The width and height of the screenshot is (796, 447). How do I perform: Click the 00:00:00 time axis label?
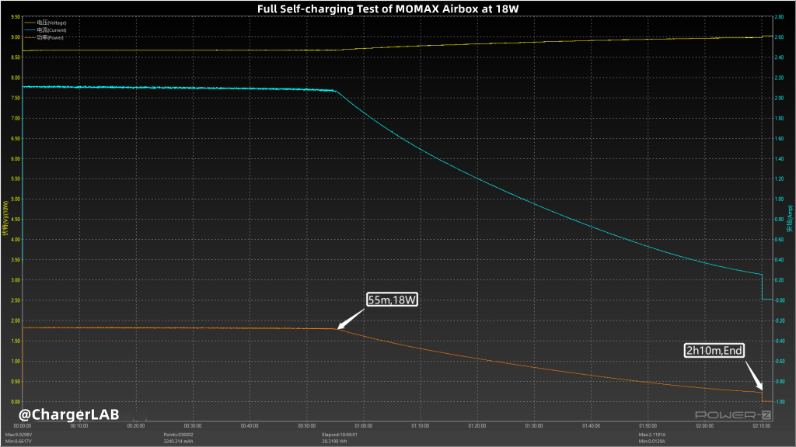23,426
